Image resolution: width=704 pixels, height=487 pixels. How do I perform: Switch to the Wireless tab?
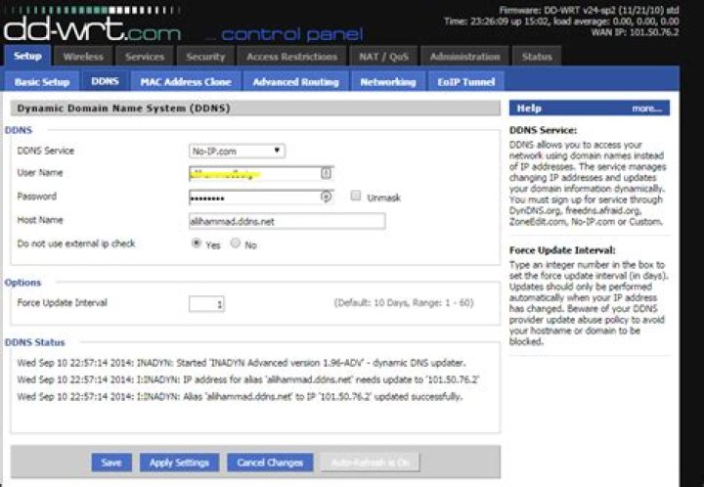[83, 57]
